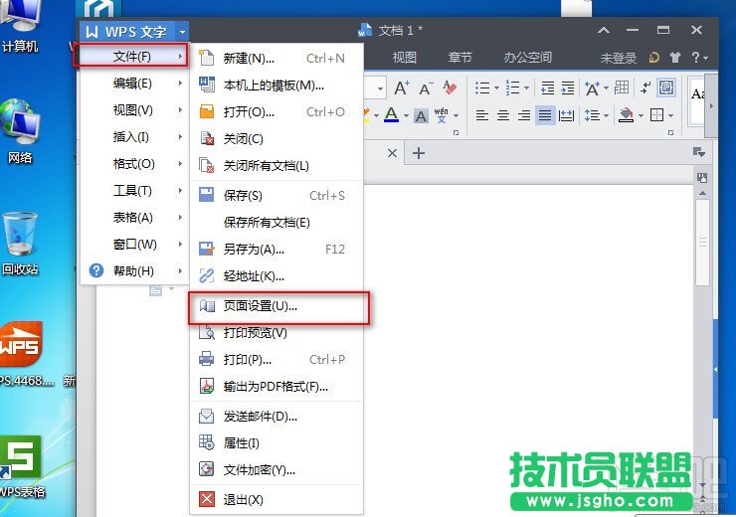The image size is (736, 517).
Task: Open the 工具(T) submenu
Action: point(133,191)
